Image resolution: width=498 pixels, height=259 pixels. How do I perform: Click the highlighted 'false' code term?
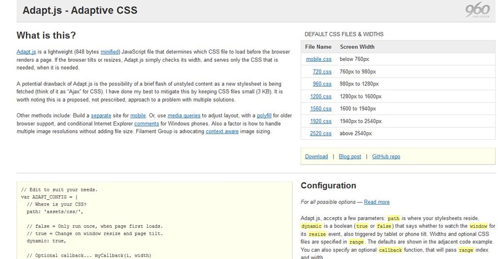click(384, 226)
